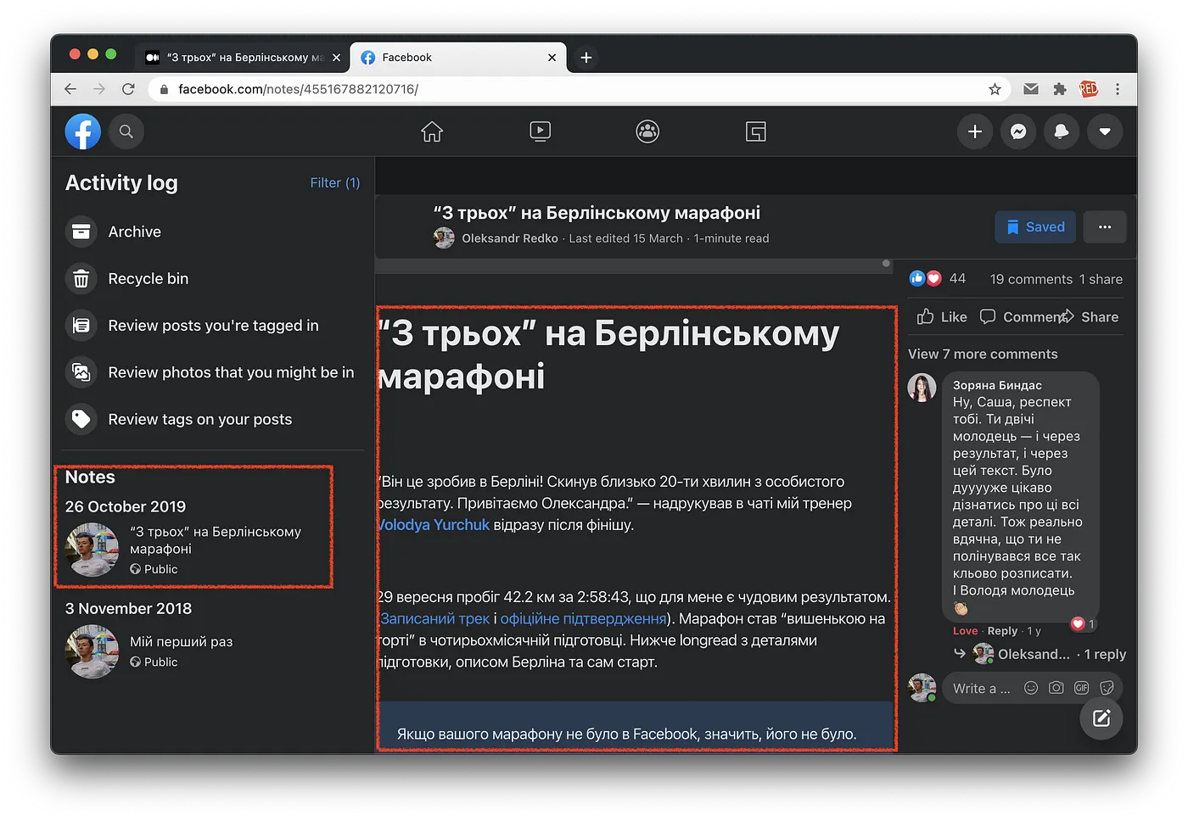Expand View 7 more comments

[983, 354]
